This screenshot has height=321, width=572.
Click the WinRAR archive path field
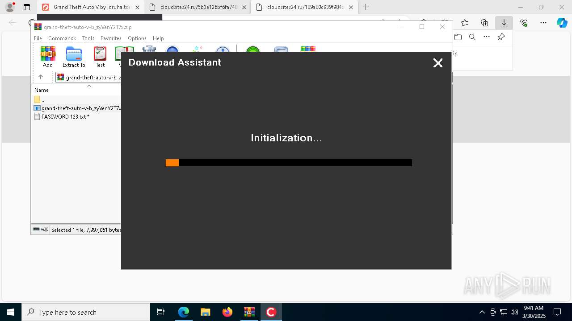pos(88,77)
